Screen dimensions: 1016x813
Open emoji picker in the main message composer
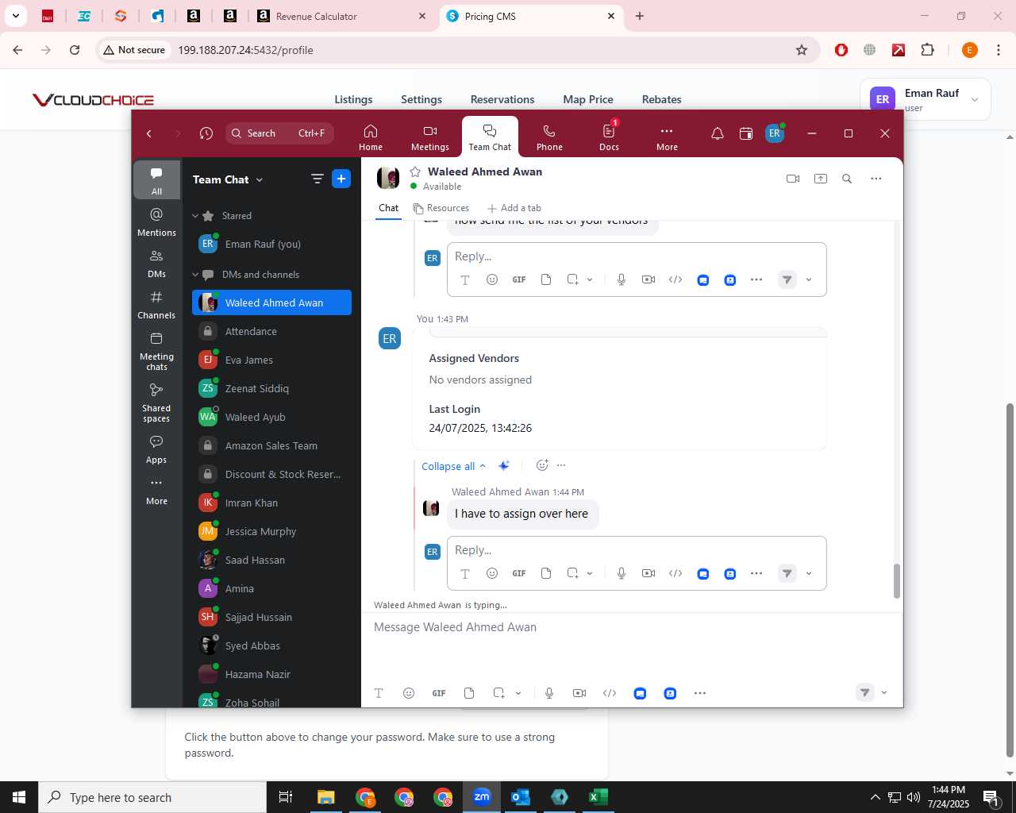[x=409, y=693]
